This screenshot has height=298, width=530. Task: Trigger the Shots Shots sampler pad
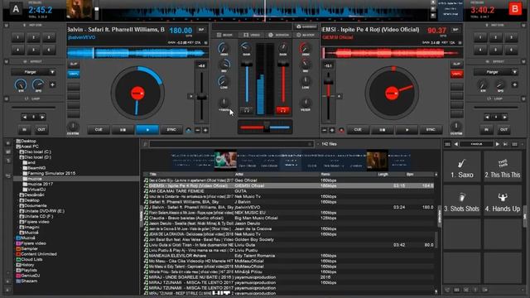click(462, 200)
